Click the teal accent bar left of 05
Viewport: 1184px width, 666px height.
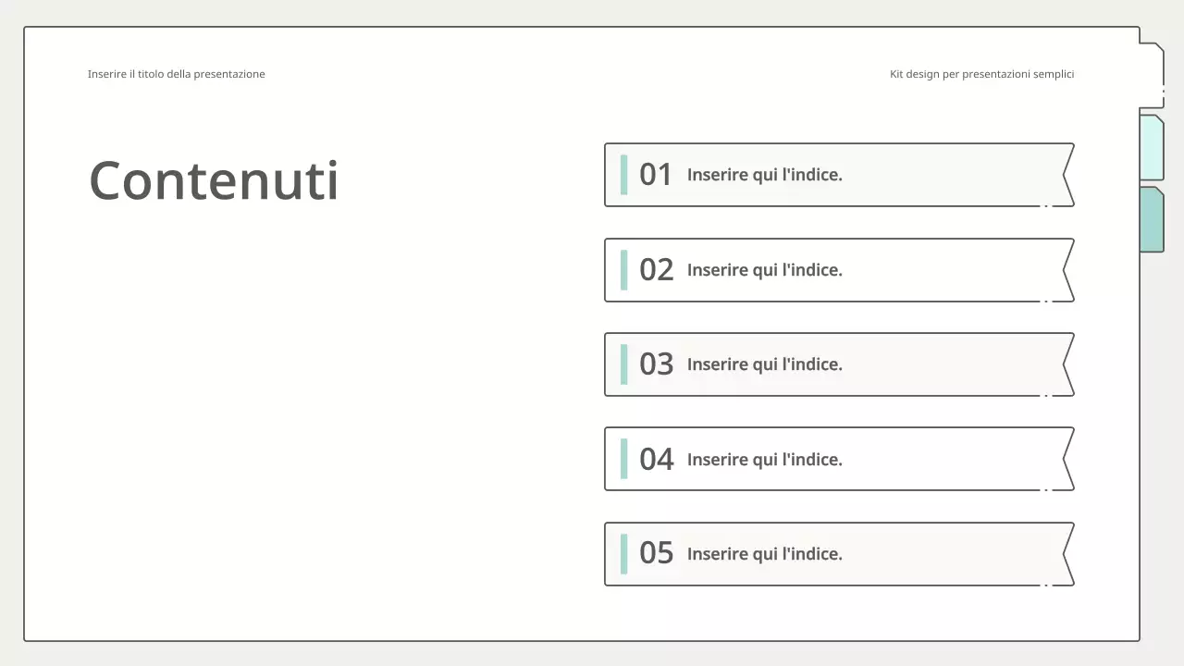click(x=623, y=554)
